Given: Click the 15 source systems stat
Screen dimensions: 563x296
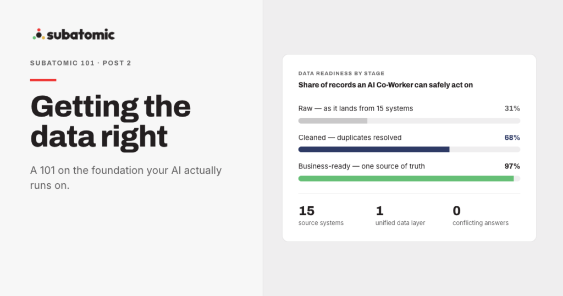Looking at the screenshot, I should click(x=321, y=216).
